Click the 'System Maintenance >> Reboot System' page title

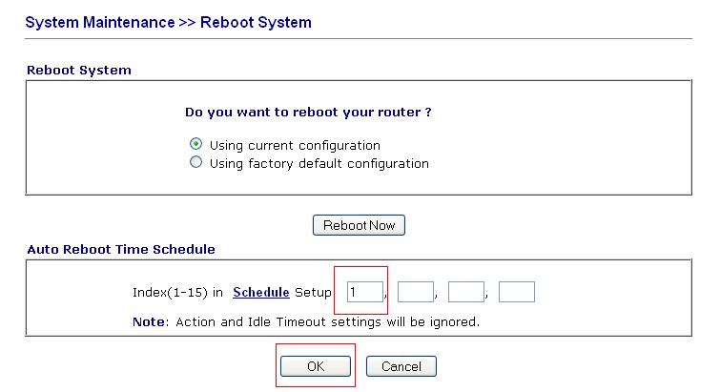point(169,22)
